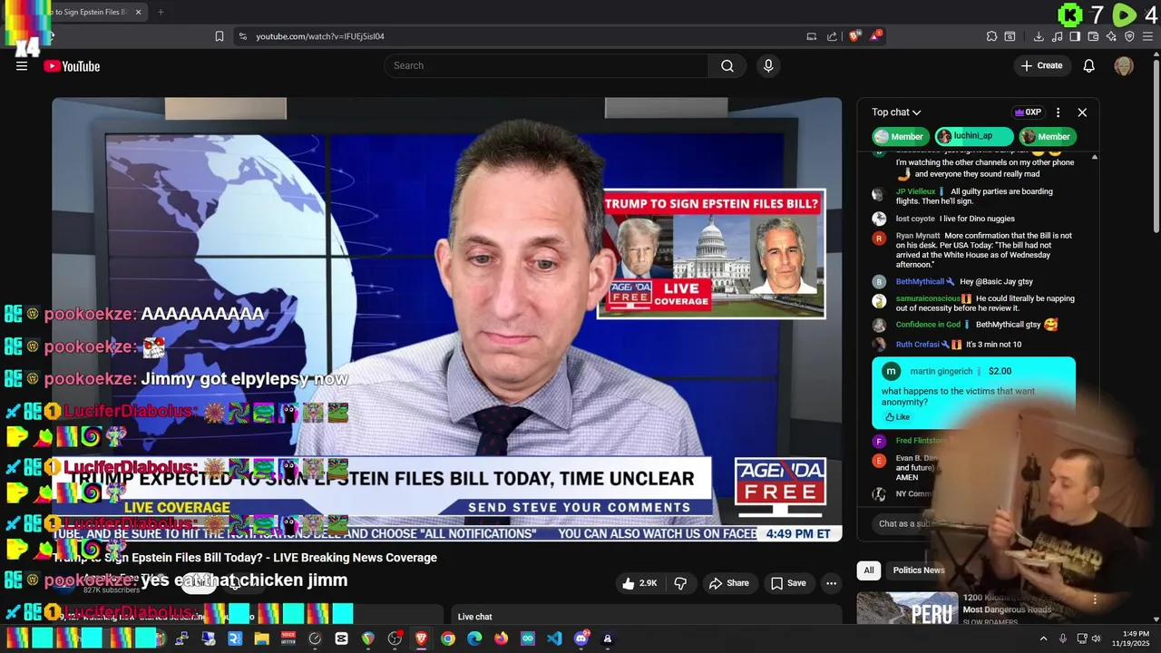1161x653 pixels.
Task: Click Ruth Crefasi's username in chat
Action: [917, 345]
